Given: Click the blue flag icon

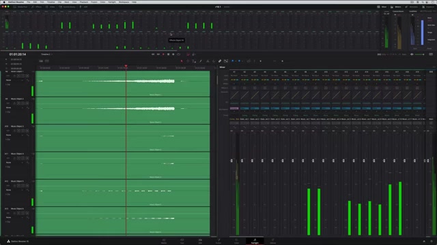Looking at the screenshot, I should [233, 61].
